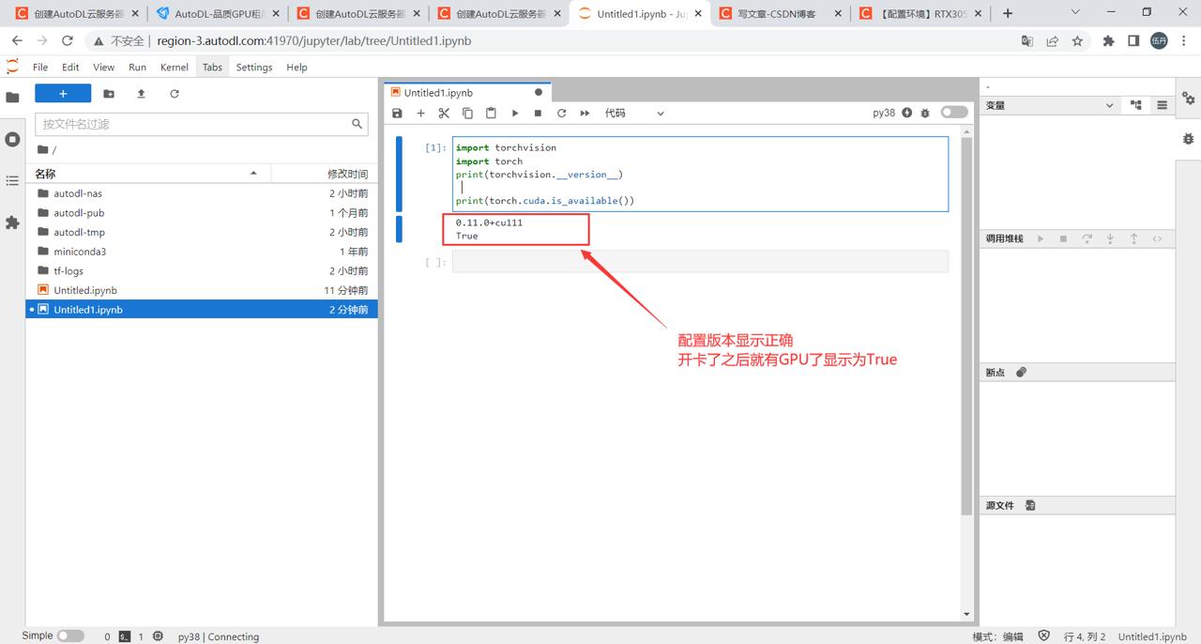Toggle the Simple mode switch in status bar
The width and height of the screenshot is (1201, 644).
(70, 636)
